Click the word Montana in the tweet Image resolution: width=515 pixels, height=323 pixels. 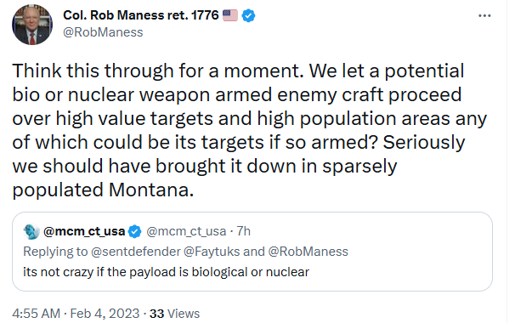(x=150, y=190)
